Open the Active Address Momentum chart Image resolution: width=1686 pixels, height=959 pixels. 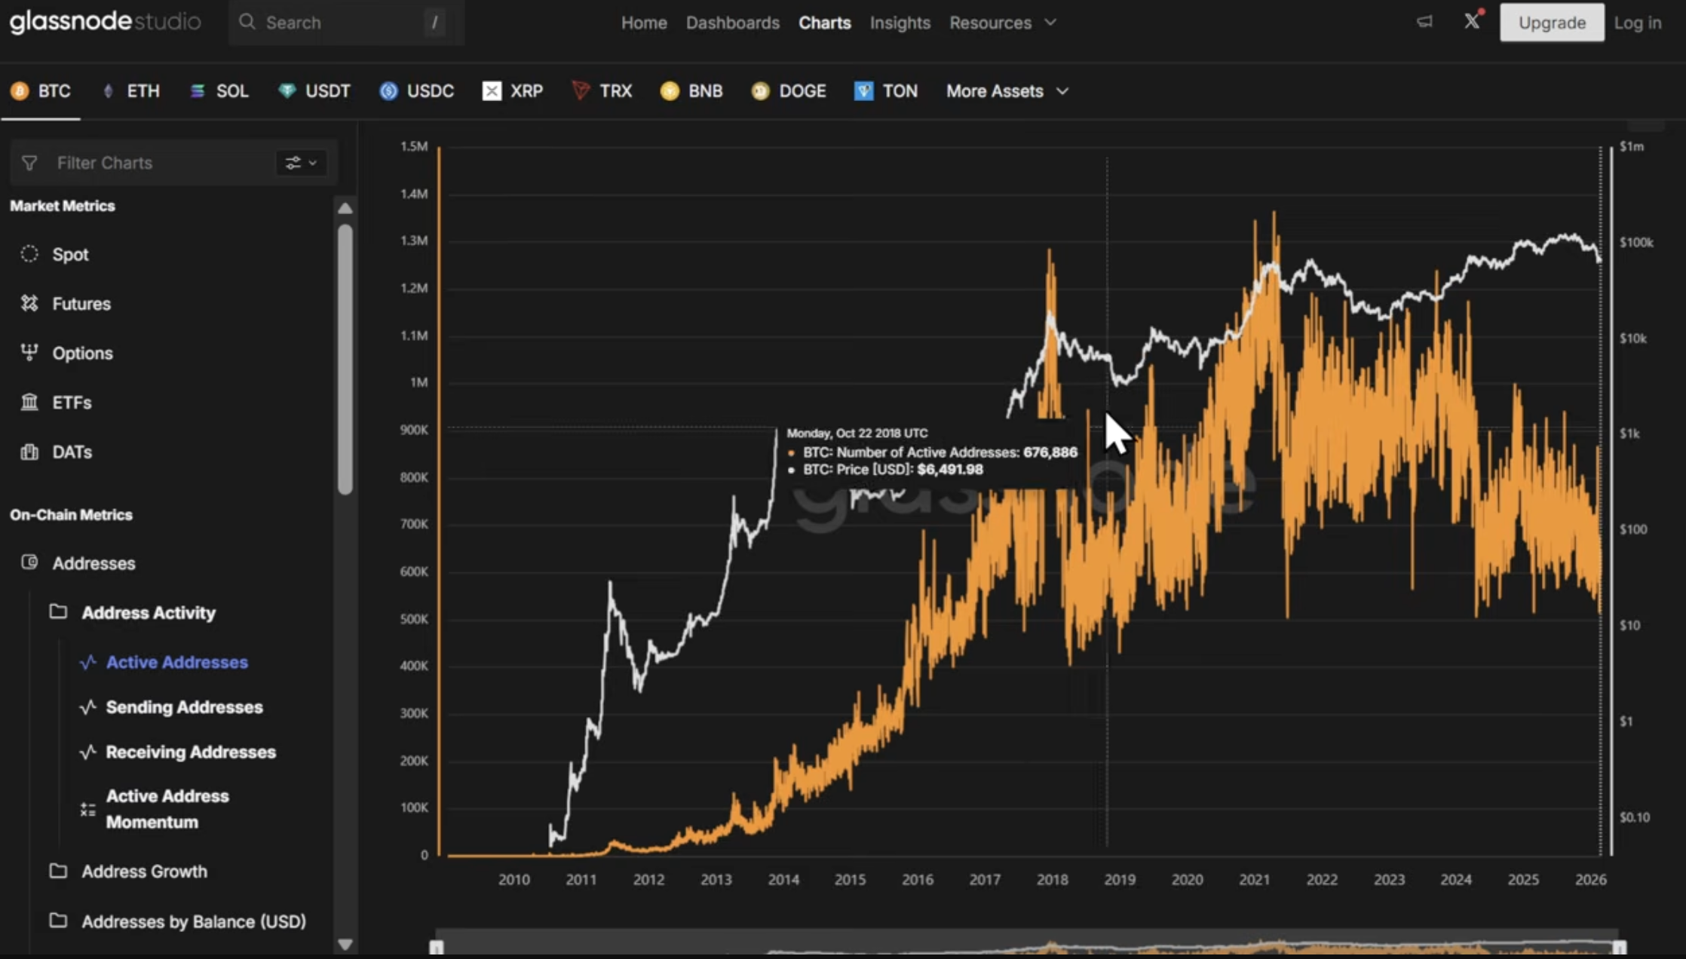pyautogui.click(x=167, y=809)
